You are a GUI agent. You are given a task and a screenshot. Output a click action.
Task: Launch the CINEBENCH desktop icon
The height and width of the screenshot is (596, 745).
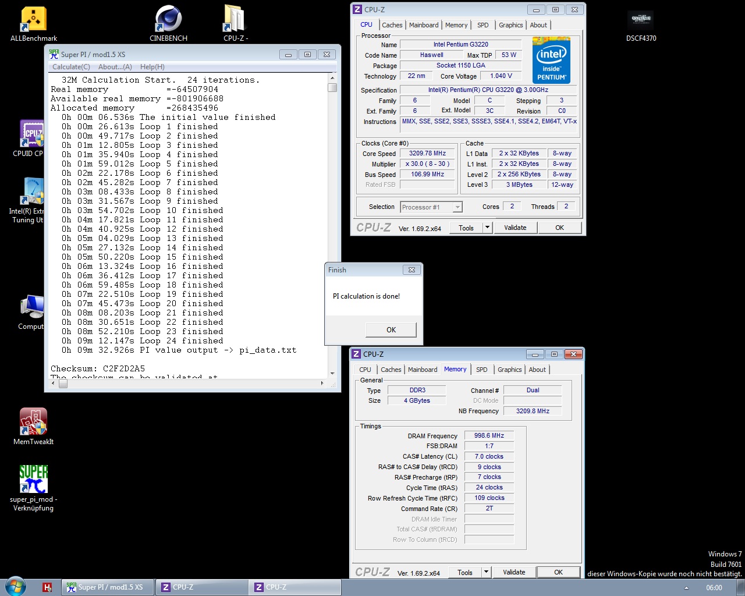click(168, 24)
